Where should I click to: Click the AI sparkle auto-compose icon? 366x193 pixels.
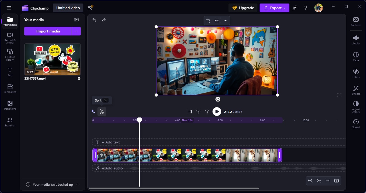coord(93,112)
